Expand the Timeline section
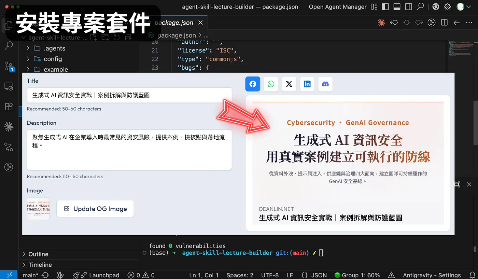478x279 pixels. click(x=79, y=265)
